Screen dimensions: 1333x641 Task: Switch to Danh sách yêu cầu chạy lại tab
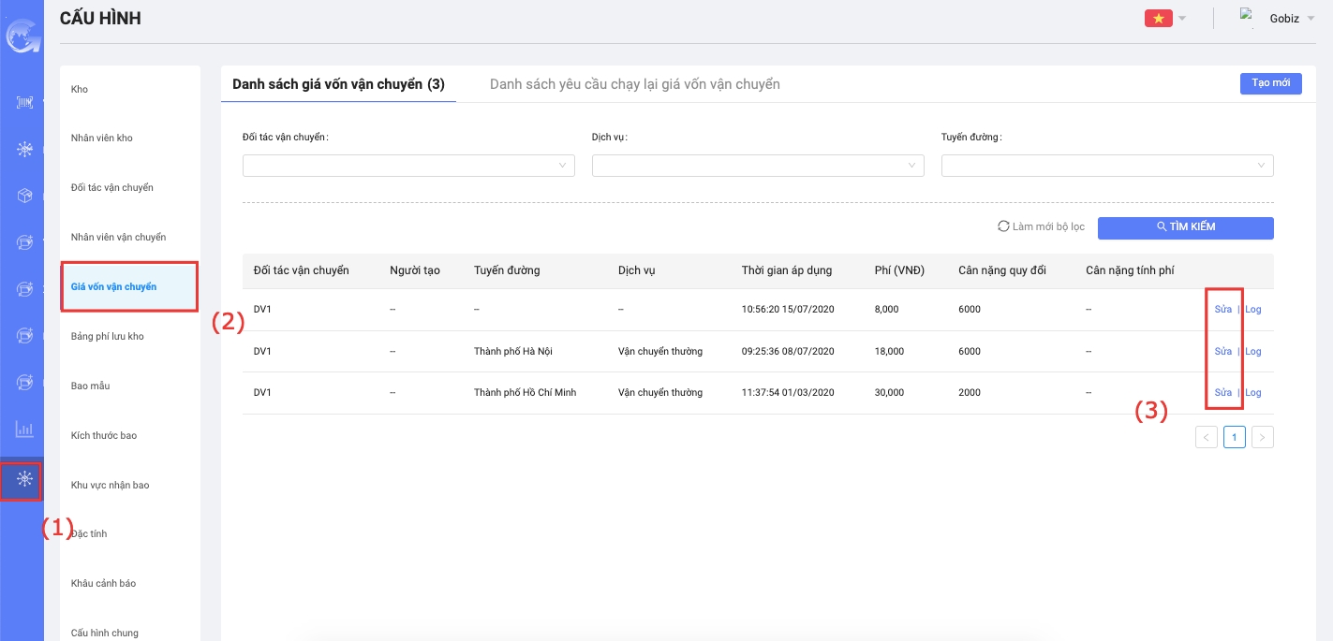pyautogui.click(x=634, y=84)
